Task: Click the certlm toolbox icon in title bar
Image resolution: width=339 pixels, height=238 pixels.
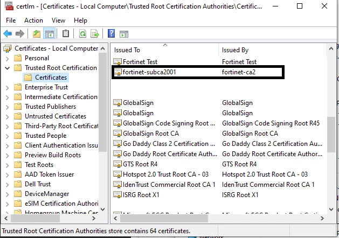Action: point(9,6)
